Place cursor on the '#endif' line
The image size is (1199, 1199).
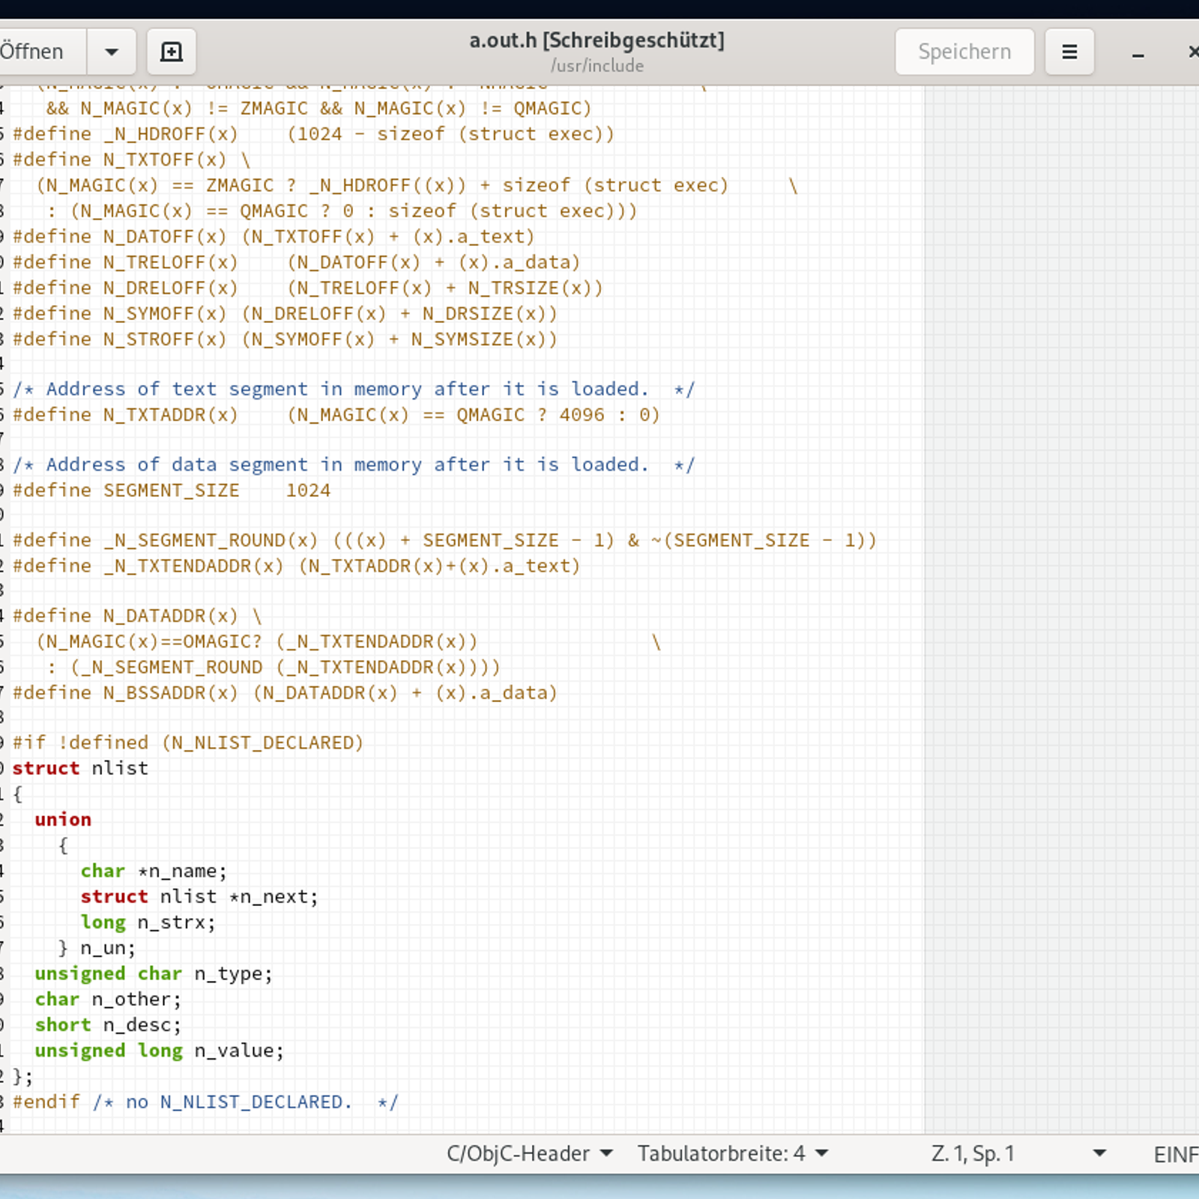46,1102
